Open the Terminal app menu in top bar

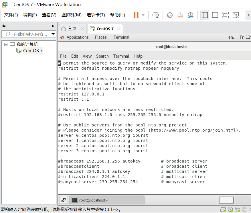pos(121,37)
